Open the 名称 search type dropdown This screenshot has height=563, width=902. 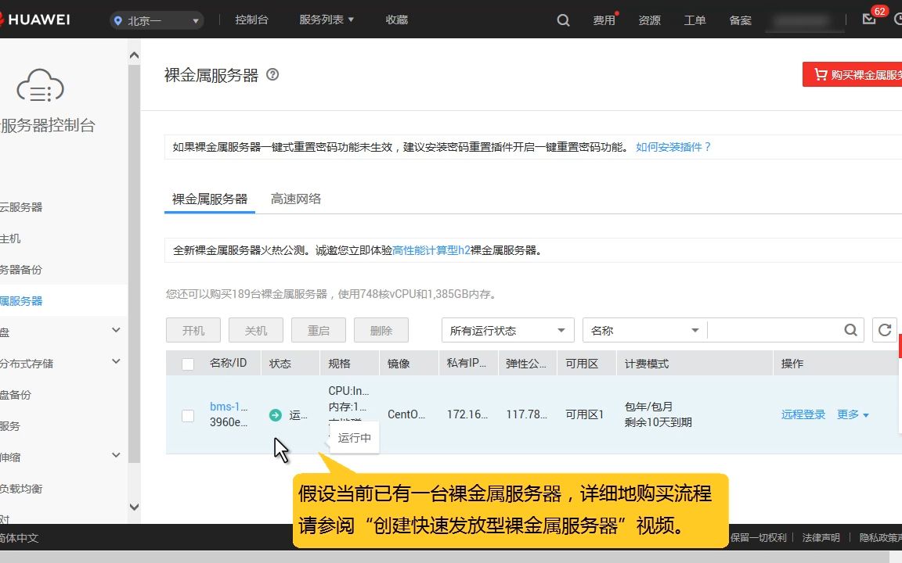pyautogui.click(x=644, y=330)
